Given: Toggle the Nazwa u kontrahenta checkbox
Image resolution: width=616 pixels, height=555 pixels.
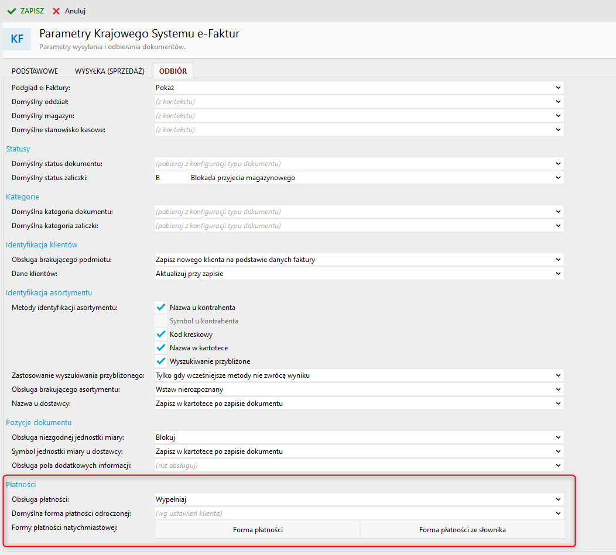Looking at the screenshot, I should pyautogui.click(x=161, y=307).
